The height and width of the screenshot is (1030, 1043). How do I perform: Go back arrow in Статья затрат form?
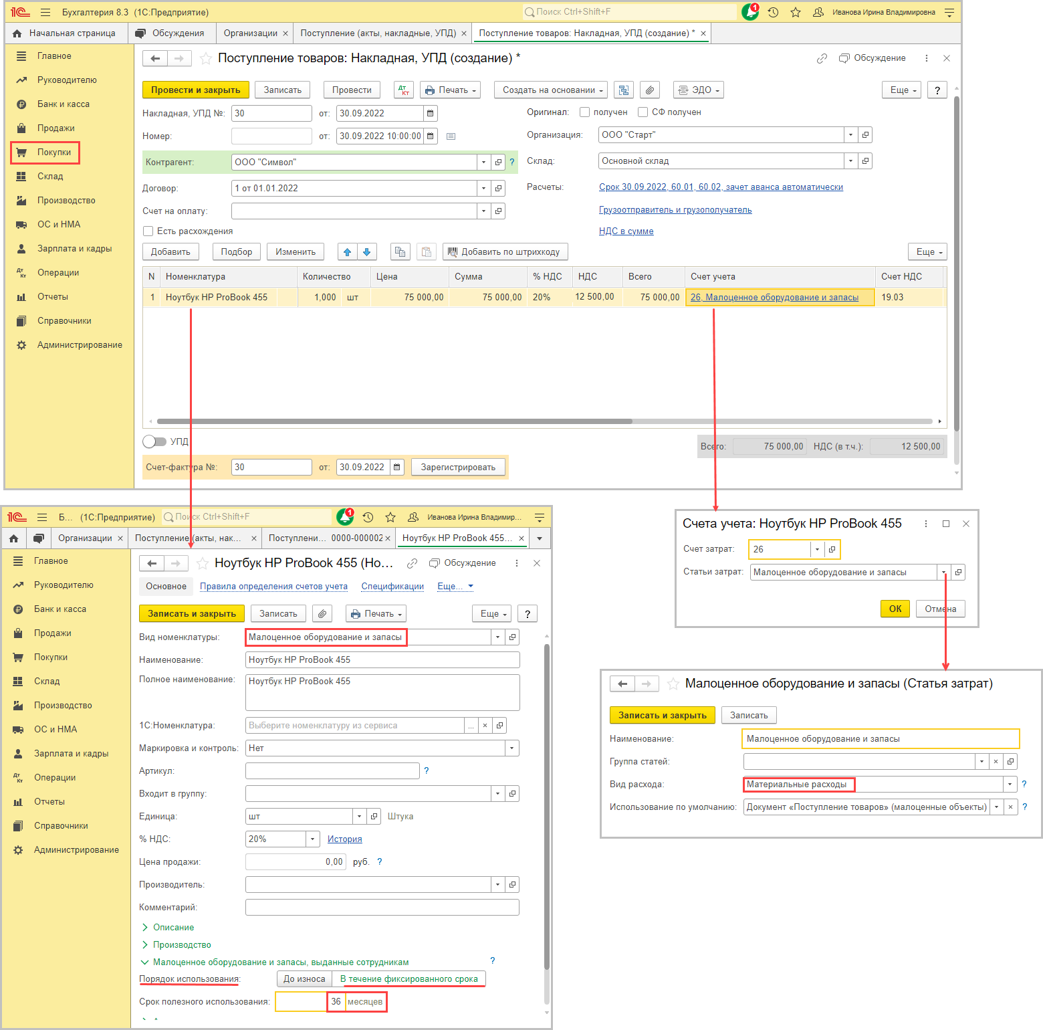pos(622,684)
